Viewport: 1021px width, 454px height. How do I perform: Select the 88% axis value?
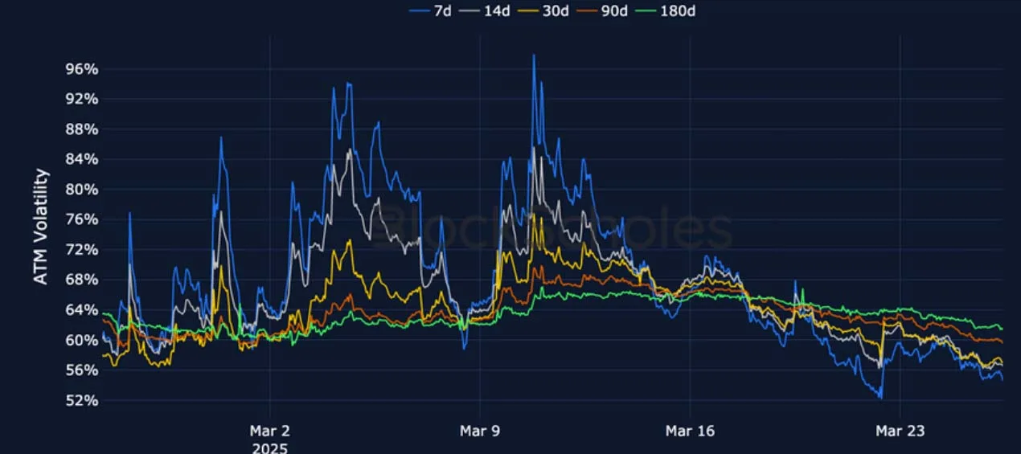(x=81, y=129)
